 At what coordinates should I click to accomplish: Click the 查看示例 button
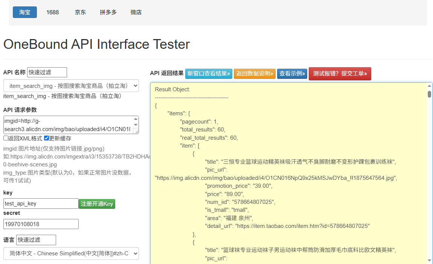coord(292,74)
